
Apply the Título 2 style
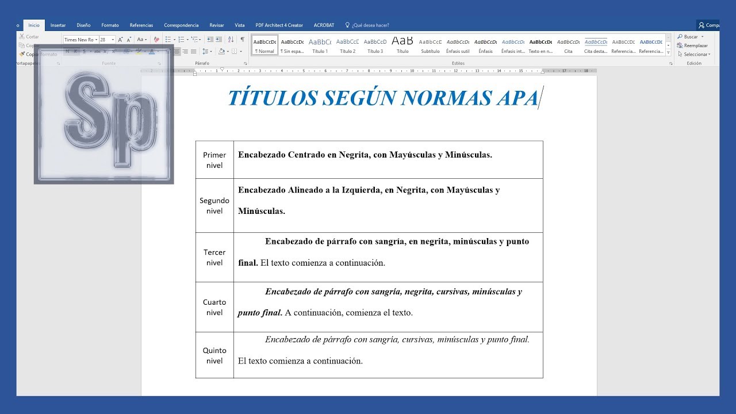click(x=347, y=45)
